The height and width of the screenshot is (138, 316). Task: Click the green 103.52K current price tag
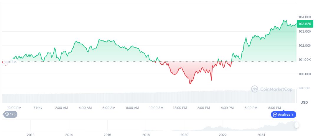tap(305, 24)
